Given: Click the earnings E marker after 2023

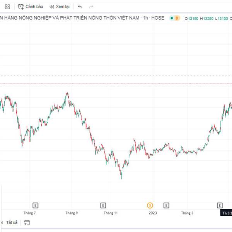Looking at the screenshot, I should (166, 205).
